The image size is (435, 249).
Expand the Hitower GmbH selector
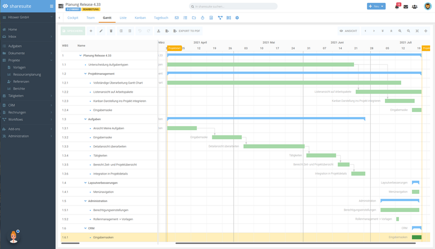(x=28, y=17)
